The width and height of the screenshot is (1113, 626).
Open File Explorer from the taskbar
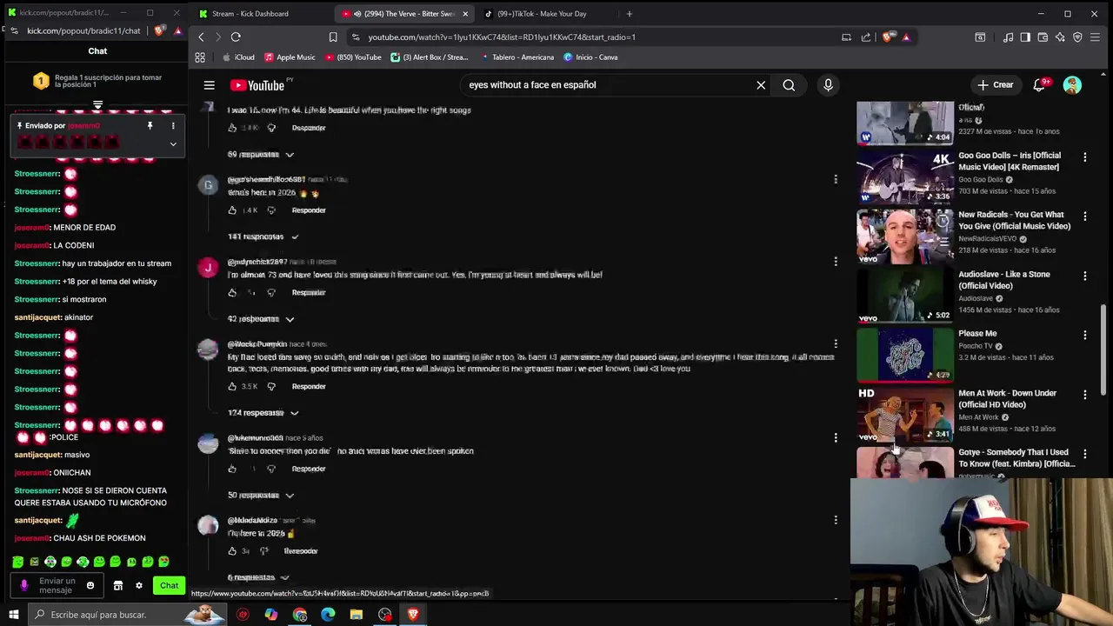pyautogui.click(x=357, y=615)
